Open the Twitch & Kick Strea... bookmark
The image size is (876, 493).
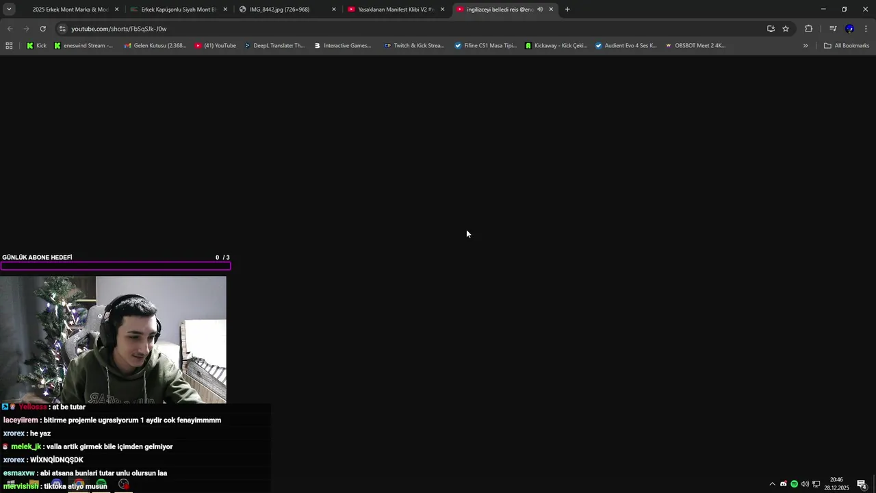click(414, 46)
